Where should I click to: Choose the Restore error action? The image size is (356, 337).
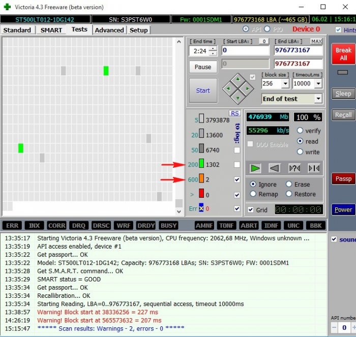[x=289, y=194]
